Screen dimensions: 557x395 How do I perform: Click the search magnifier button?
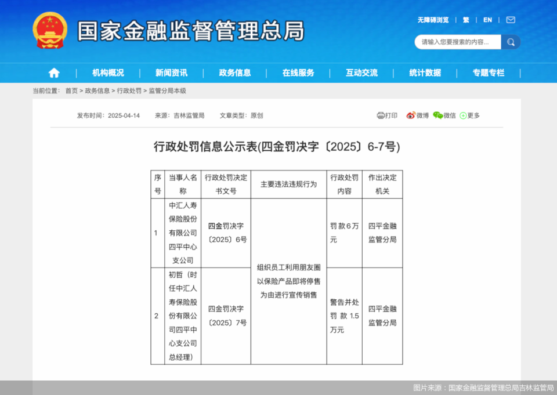pos(511,42)
